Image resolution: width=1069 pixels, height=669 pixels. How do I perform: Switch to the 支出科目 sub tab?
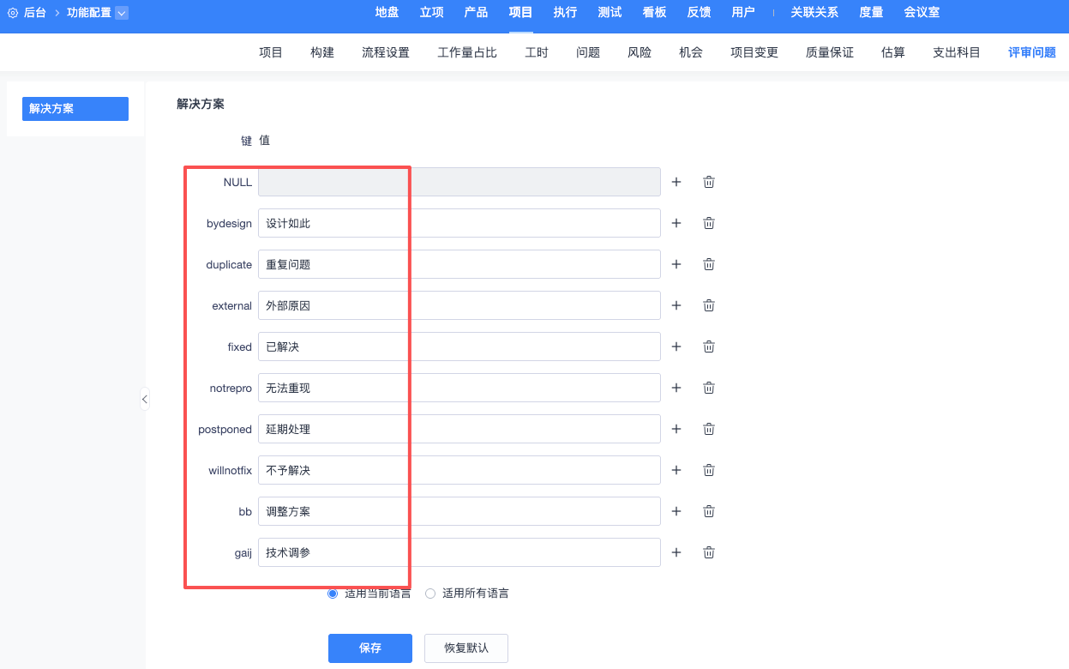[957, 52]
